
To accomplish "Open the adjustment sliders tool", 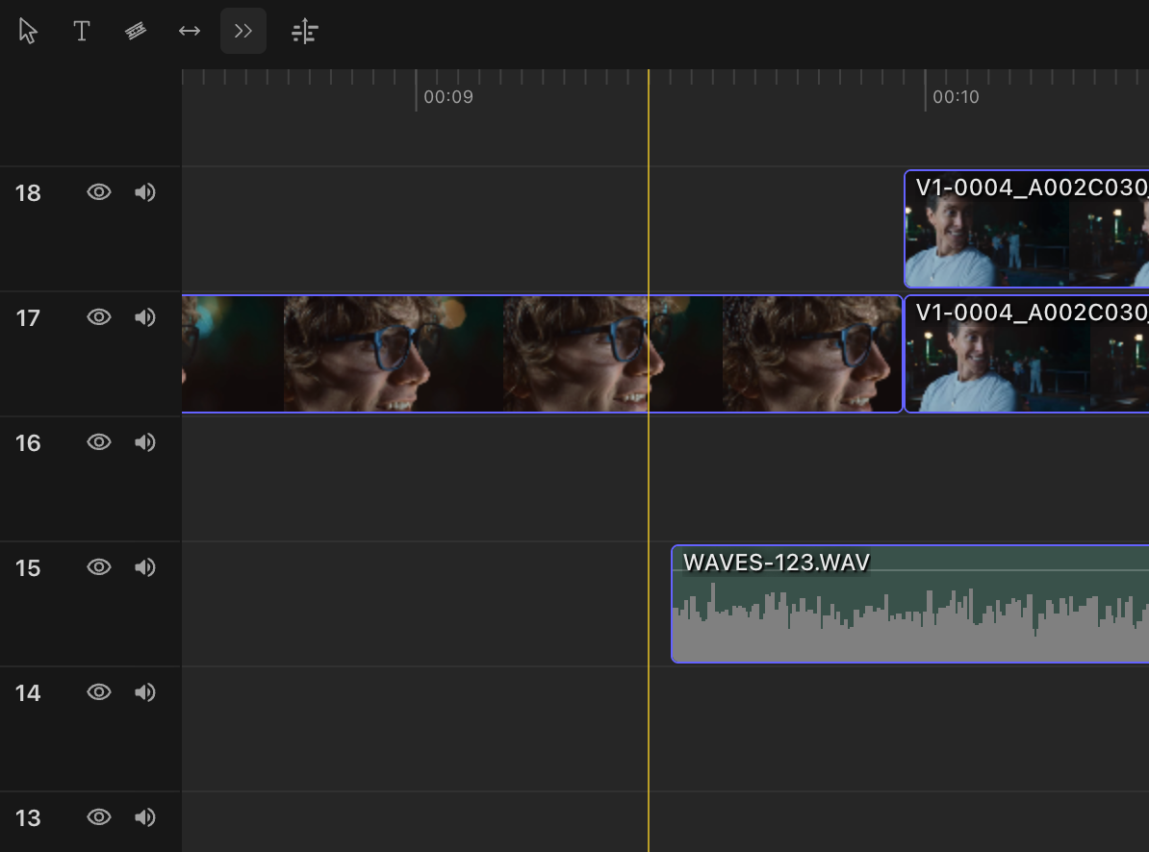I will [x=304, y=30].
